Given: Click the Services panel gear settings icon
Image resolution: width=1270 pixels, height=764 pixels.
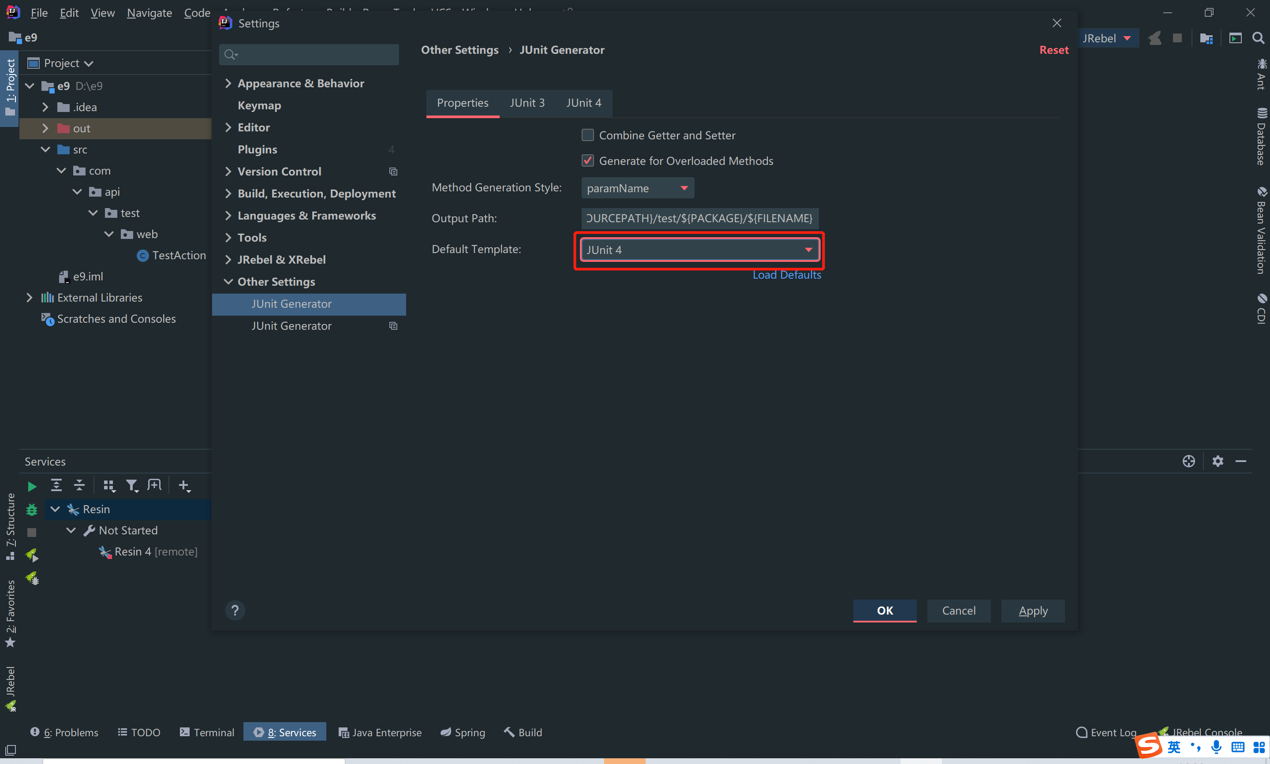Looking at the screenshot, I should 1218,461.
